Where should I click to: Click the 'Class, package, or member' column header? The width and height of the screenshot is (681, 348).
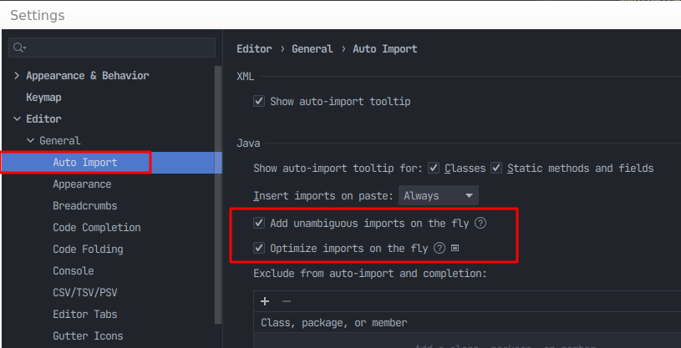click(334, 322)
